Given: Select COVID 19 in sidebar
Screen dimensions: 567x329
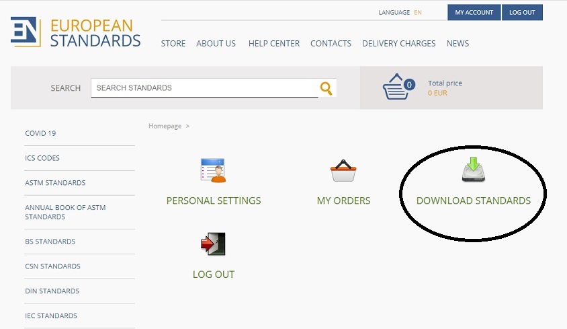Looking at the screenshot, I should click(x=40, y=133).
